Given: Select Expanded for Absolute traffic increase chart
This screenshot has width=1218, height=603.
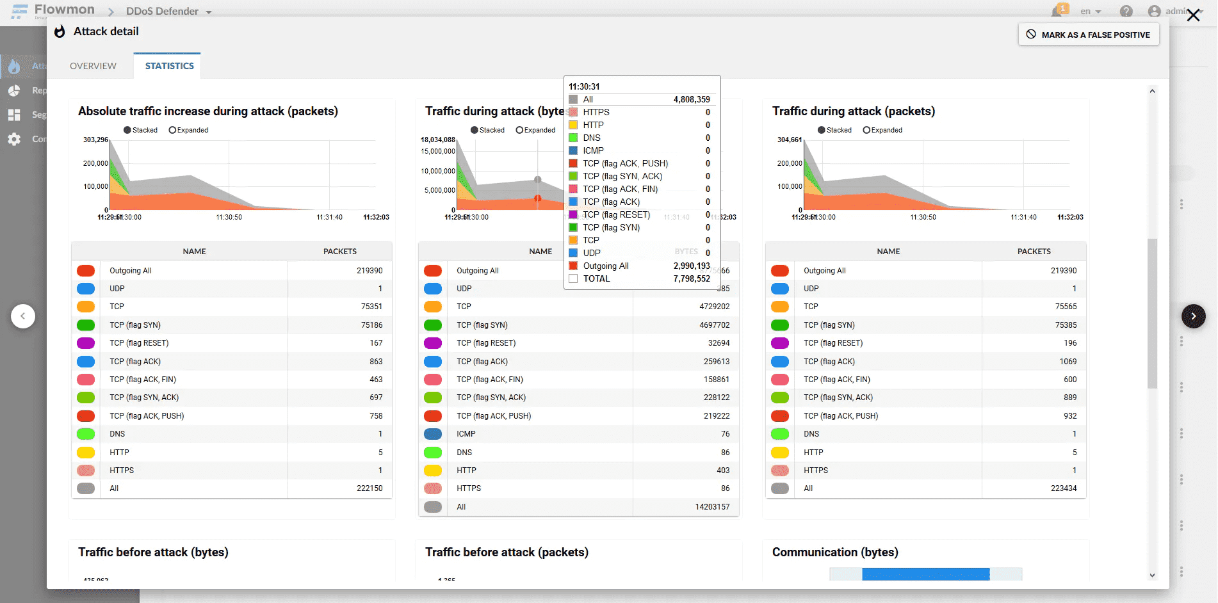Looking at the screenshot, I should (x=172, y=130).
